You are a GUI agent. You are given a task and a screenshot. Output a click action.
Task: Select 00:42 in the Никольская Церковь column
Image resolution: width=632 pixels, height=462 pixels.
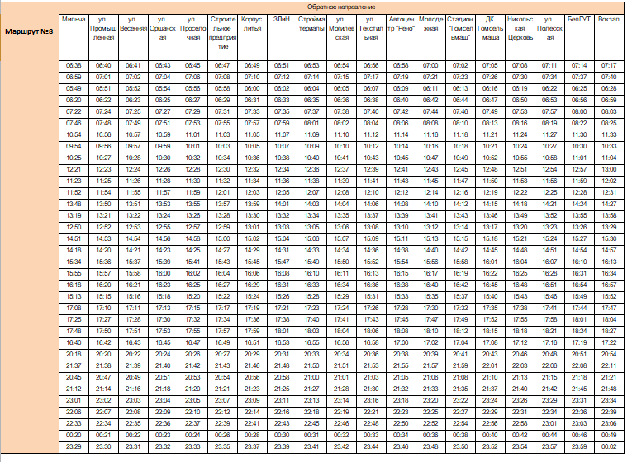coord(520,435)
